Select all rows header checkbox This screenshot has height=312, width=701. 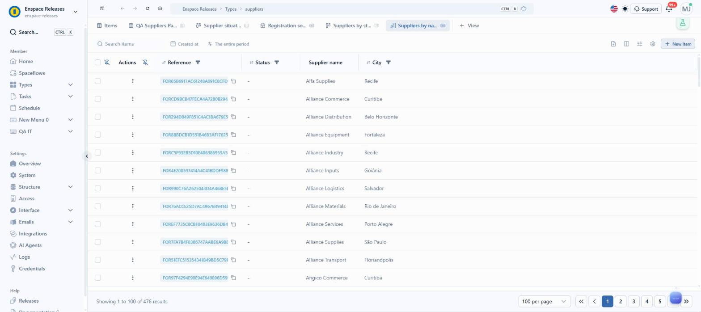tap(98, 63)
